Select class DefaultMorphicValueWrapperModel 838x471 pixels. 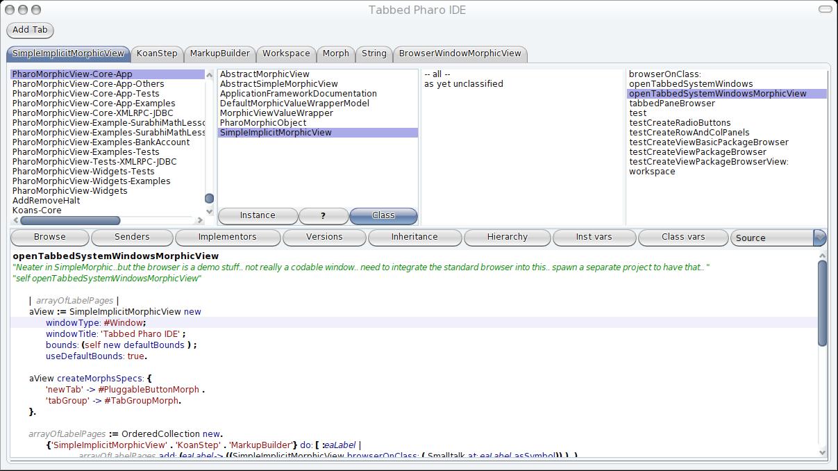318,104
